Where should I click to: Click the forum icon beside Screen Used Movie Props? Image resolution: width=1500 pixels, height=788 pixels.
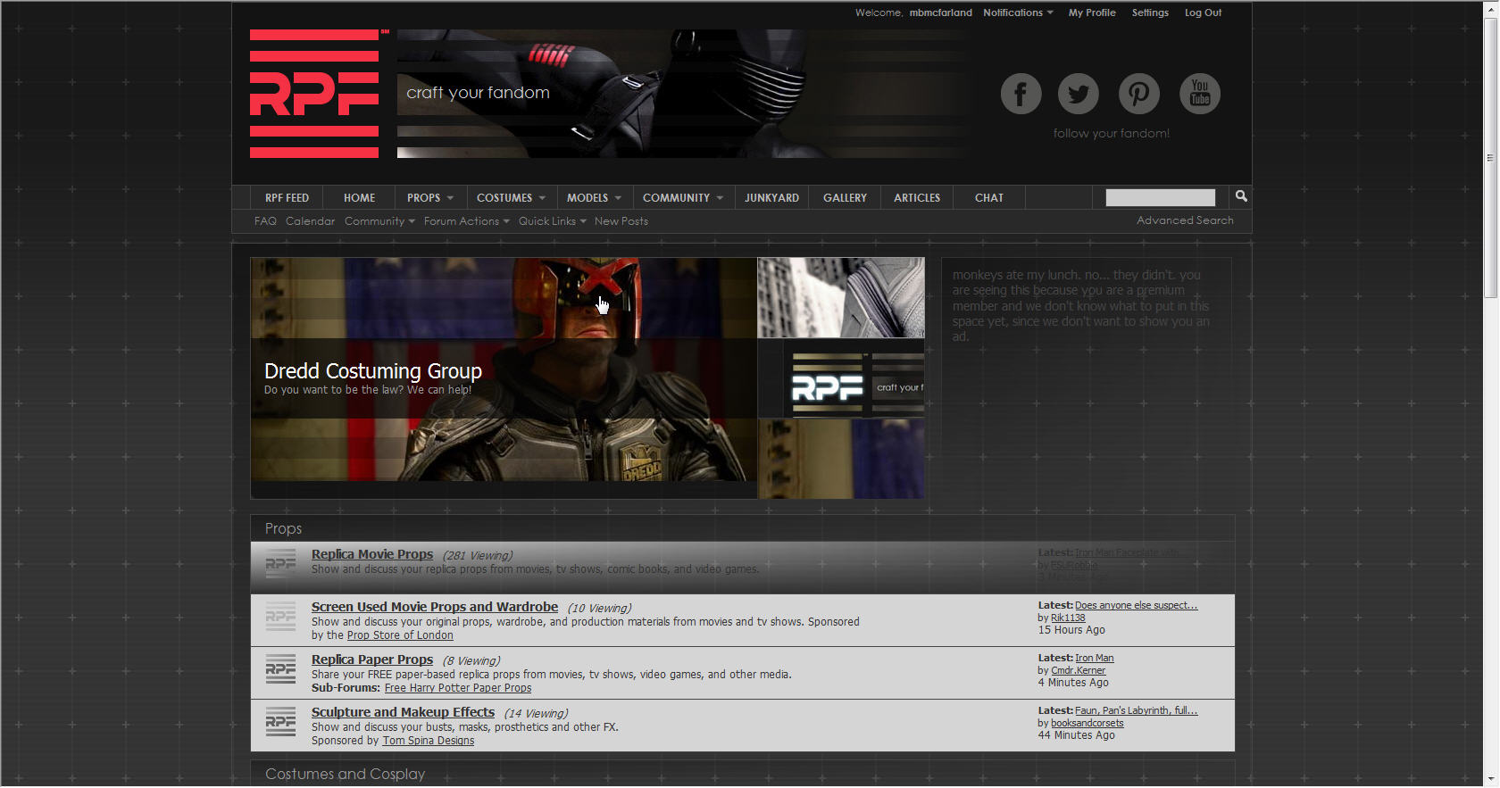(280, 617)
